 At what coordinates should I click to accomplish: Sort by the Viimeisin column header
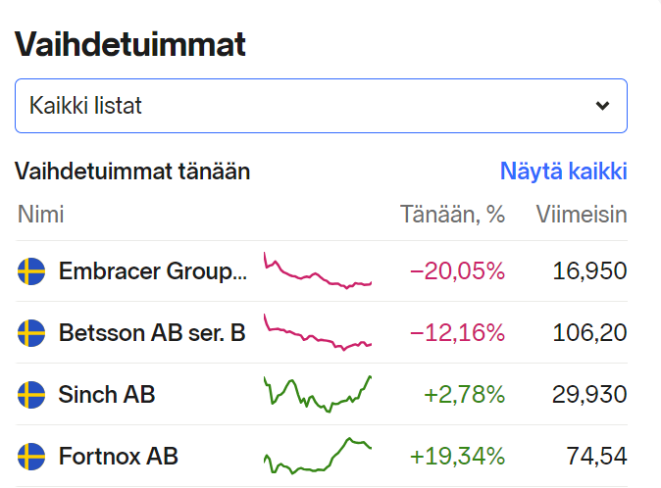[x=581, y=215]
